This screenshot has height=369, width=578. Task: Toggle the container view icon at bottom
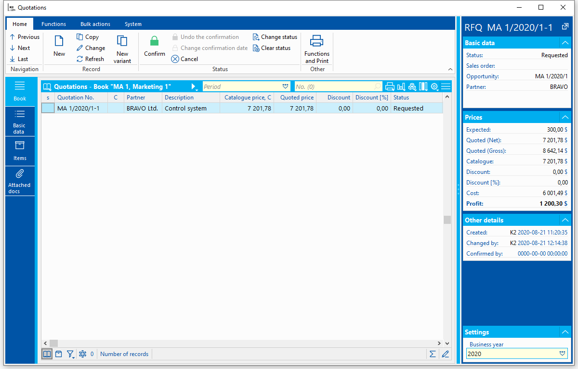(x=58, y=354)
